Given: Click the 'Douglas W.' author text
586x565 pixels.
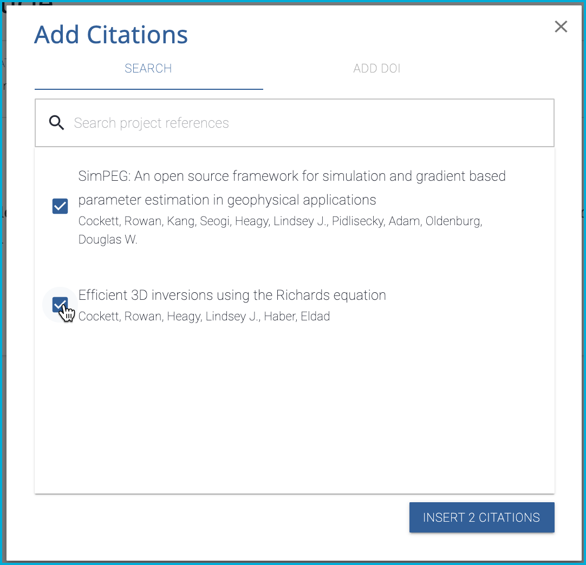Looking at the screenshot, I should [108, 240].
